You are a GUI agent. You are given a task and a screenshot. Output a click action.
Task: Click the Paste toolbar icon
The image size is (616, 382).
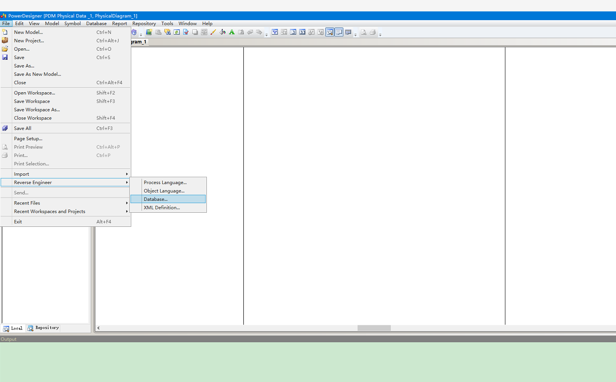pyautogui.click(x=158, y=32)
